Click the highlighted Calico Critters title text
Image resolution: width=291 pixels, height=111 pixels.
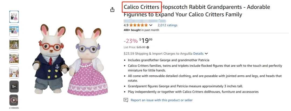click(x=141, y=7)
